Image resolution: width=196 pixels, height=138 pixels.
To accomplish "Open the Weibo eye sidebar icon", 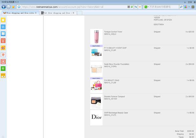I will (3, 48).
